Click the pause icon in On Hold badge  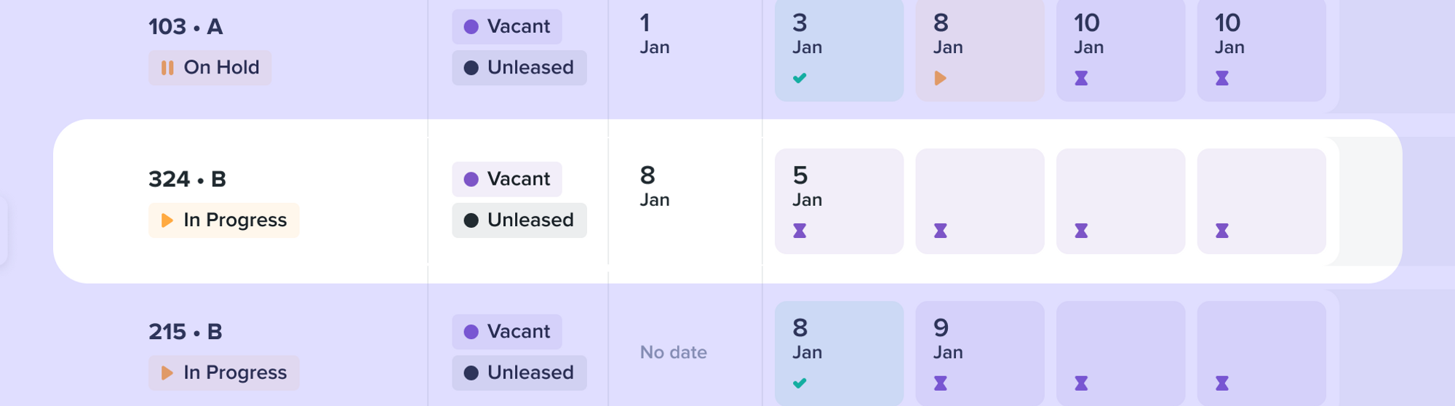pyautogui.click(x=167, y=68)
